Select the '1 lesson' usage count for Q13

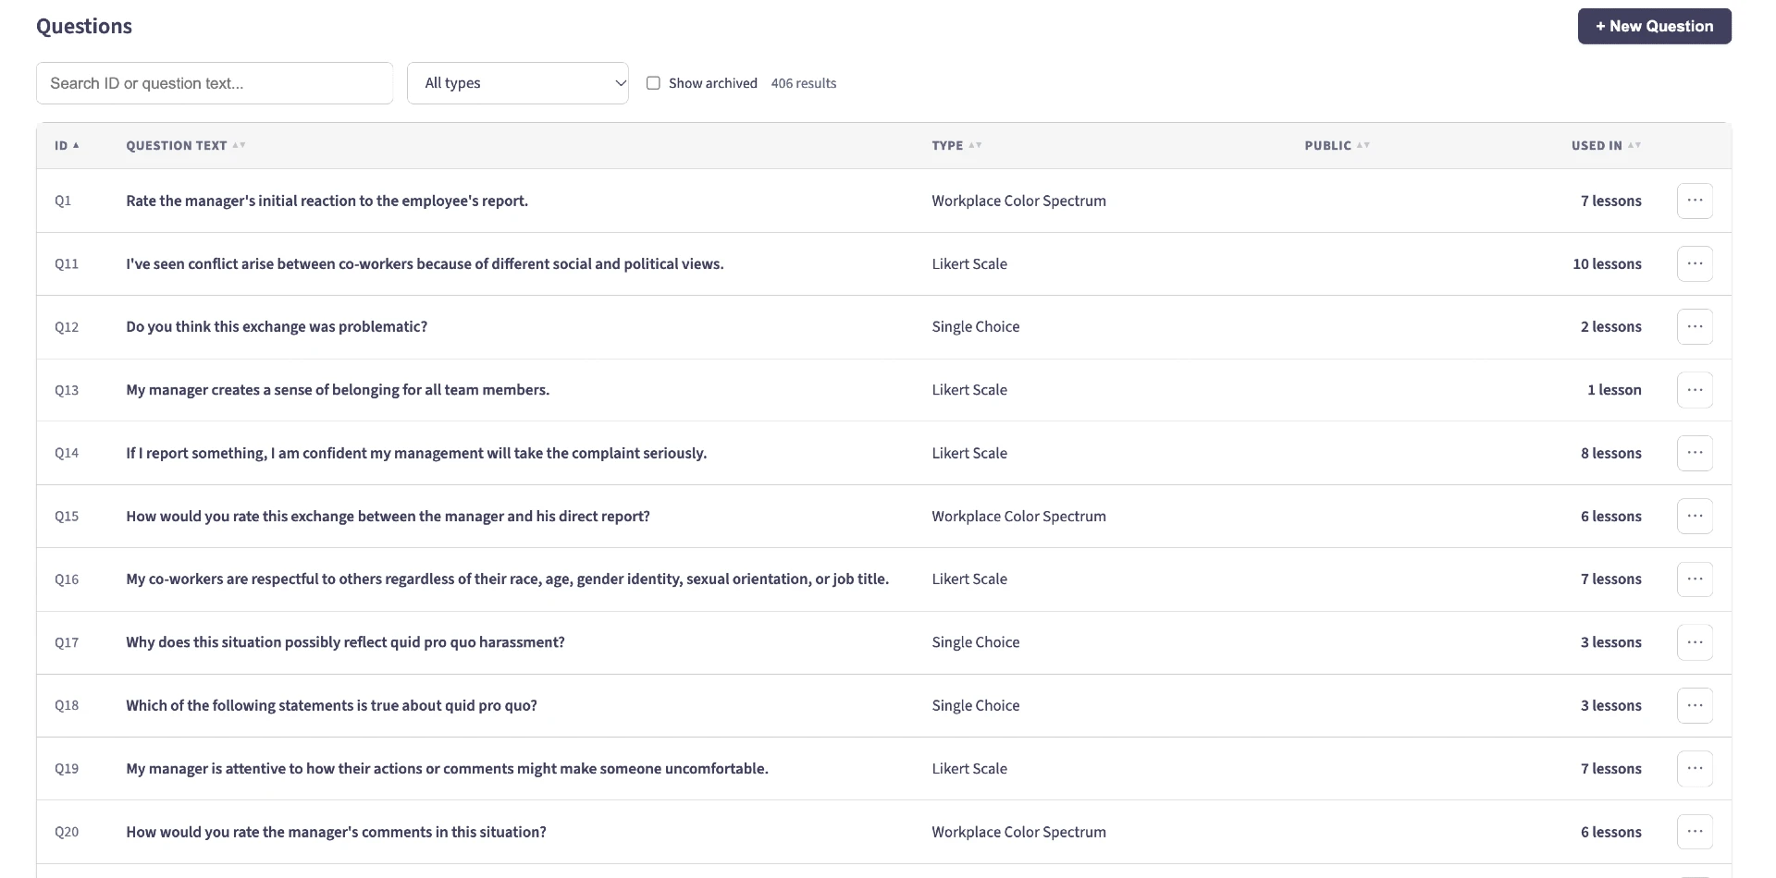(x=1614, y=390)
